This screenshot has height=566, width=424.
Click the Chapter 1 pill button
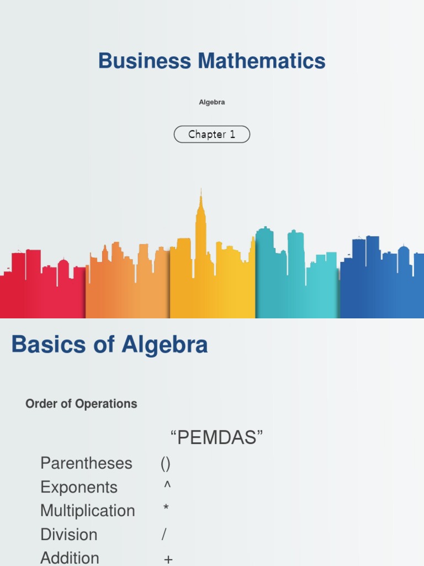click(212, 134)
